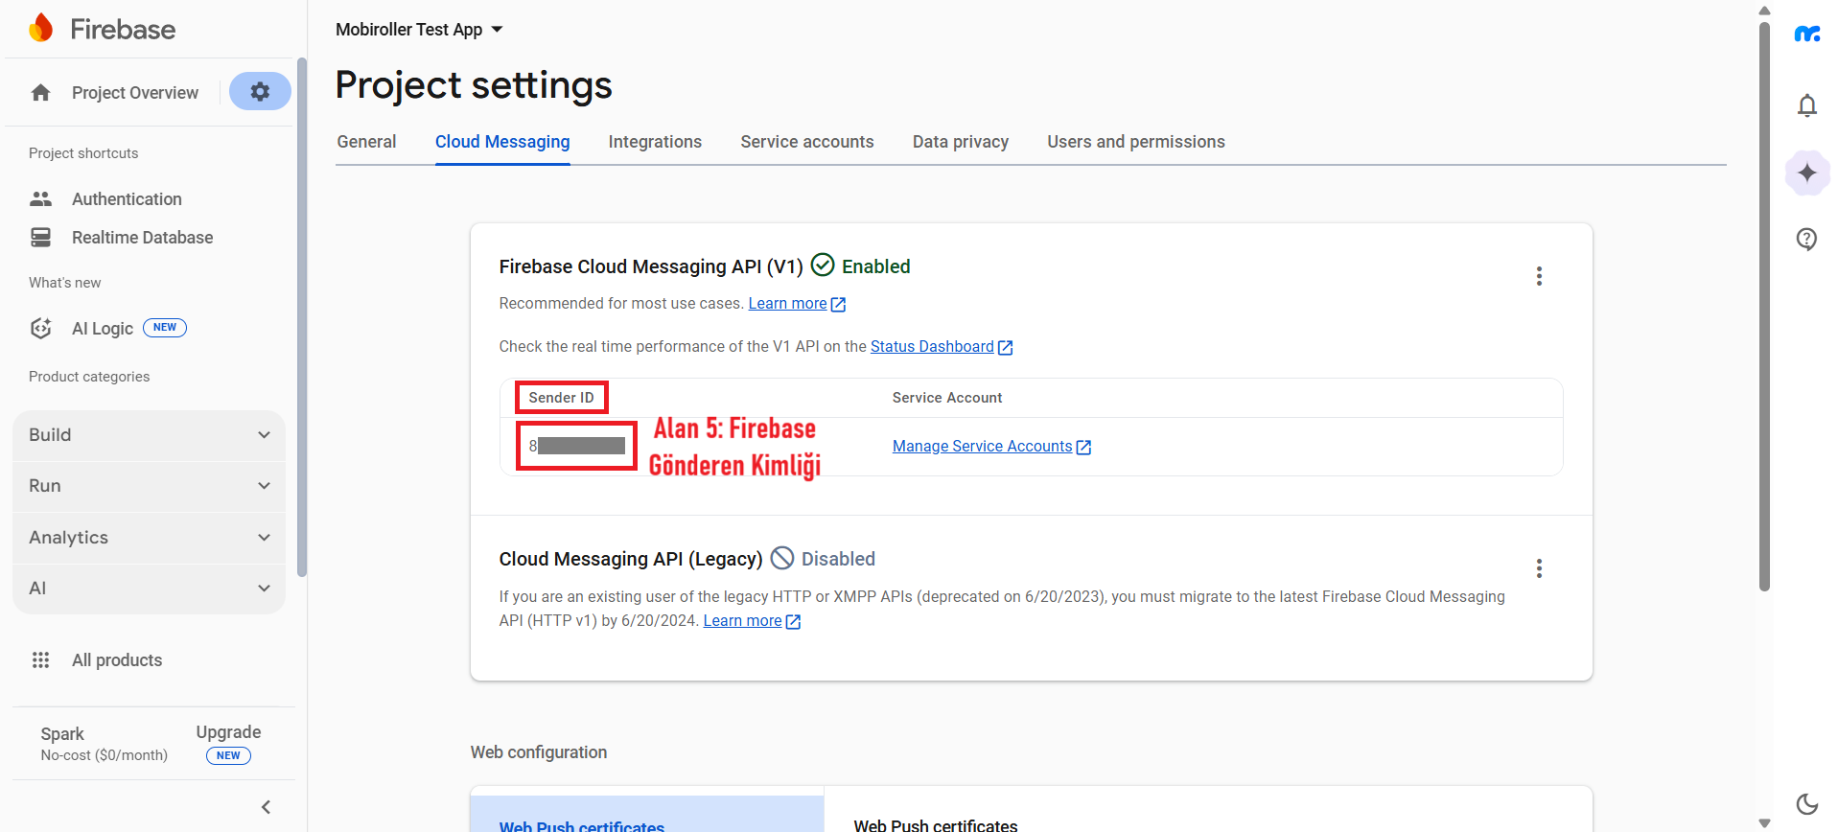Click the Project settings heading

(474, 85)
